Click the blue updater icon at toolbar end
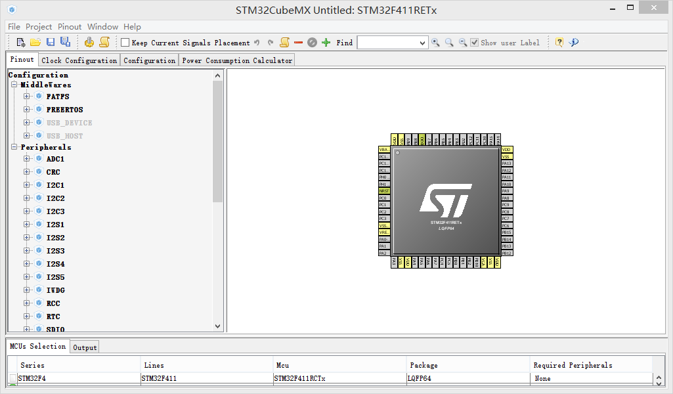 coord(573,42)
